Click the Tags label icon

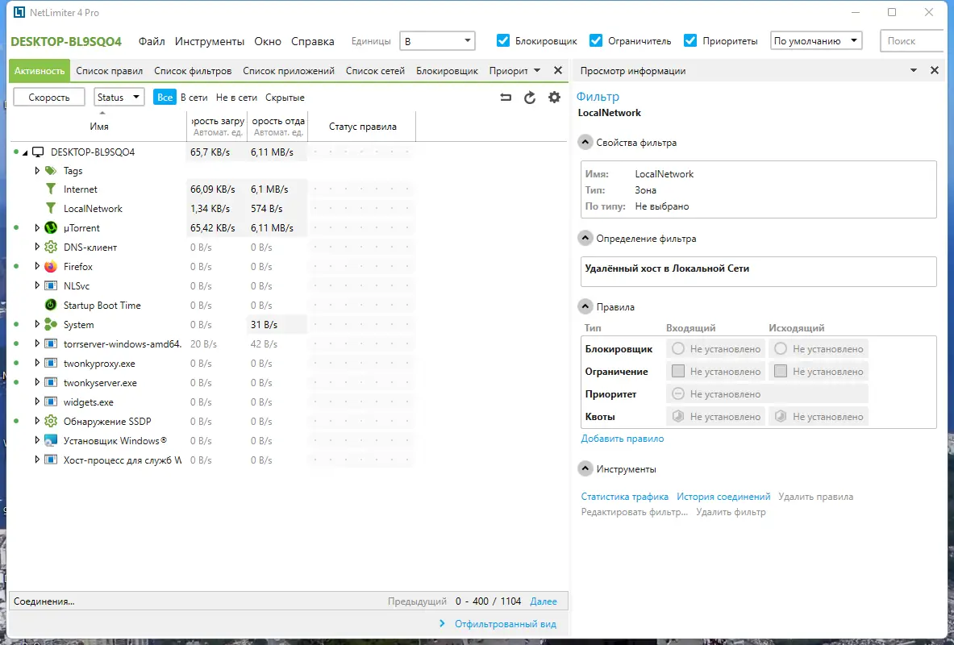[x=51, y=170]
